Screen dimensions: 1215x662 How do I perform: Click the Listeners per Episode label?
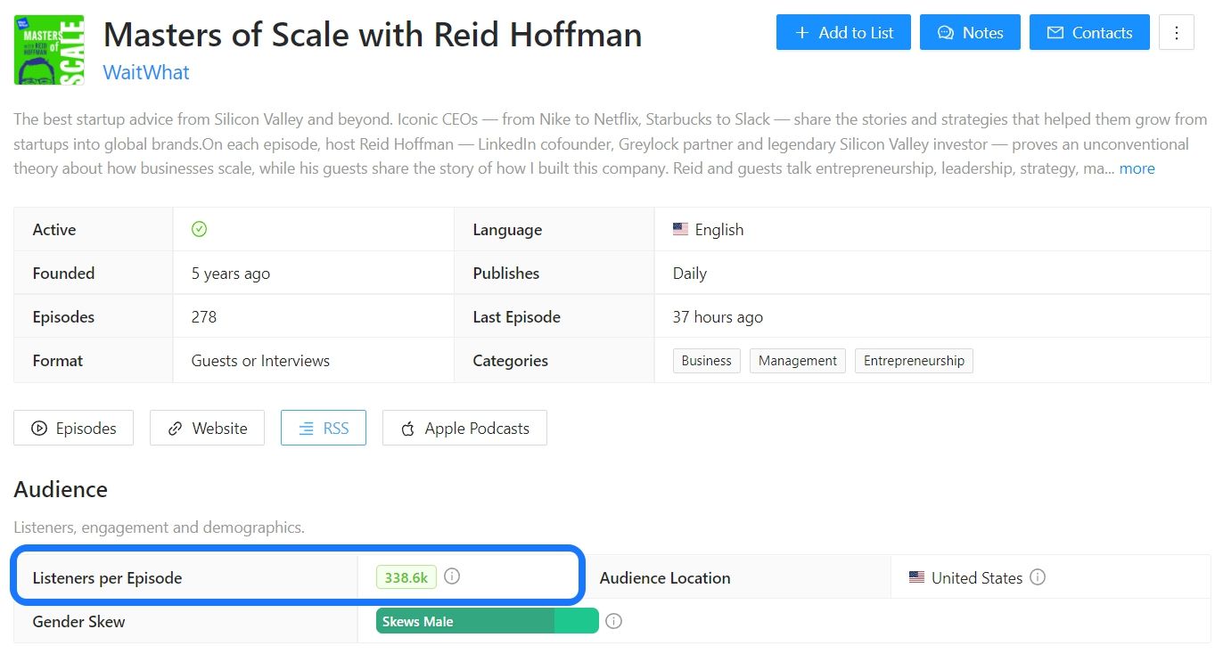tap(107, 577)
